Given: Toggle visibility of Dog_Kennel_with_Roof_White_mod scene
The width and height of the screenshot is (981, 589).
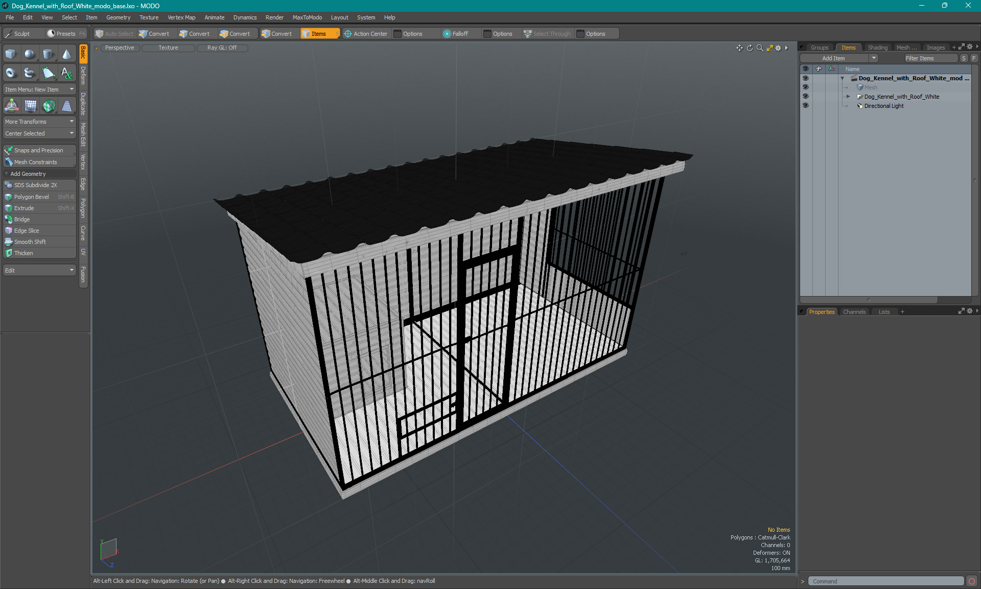Looking at the screenshot, I should (x=805, y=78).
